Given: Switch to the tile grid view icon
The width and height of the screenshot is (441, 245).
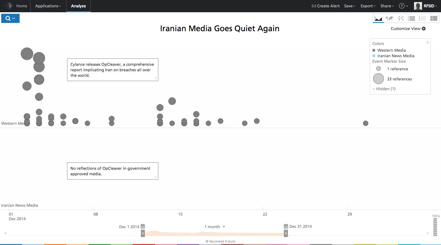Looking at the screenshot, I should point(434,18).
